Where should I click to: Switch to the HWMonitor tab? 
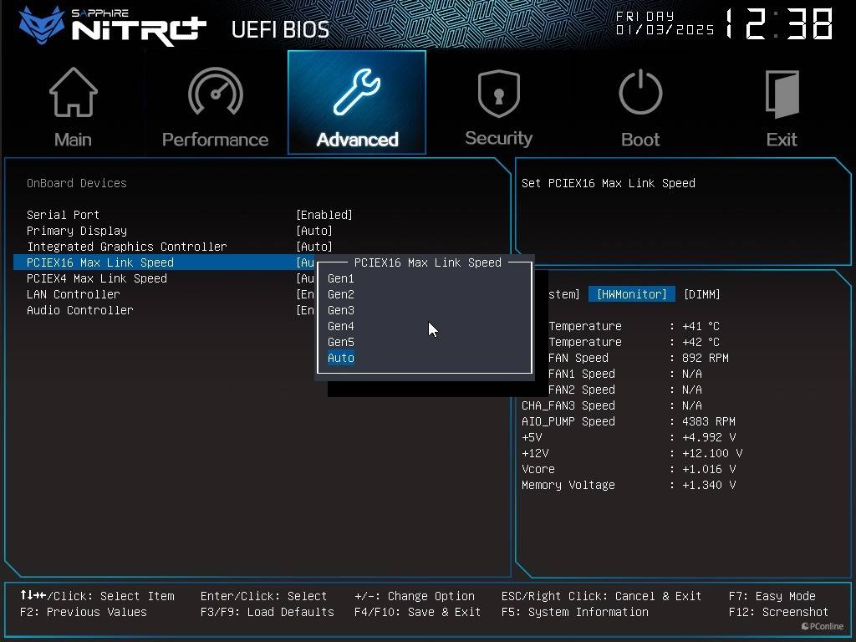[x=631, y=294]
